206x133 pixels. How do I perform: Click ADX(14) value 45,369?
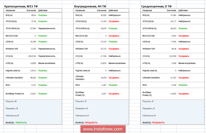pos(33,42)
